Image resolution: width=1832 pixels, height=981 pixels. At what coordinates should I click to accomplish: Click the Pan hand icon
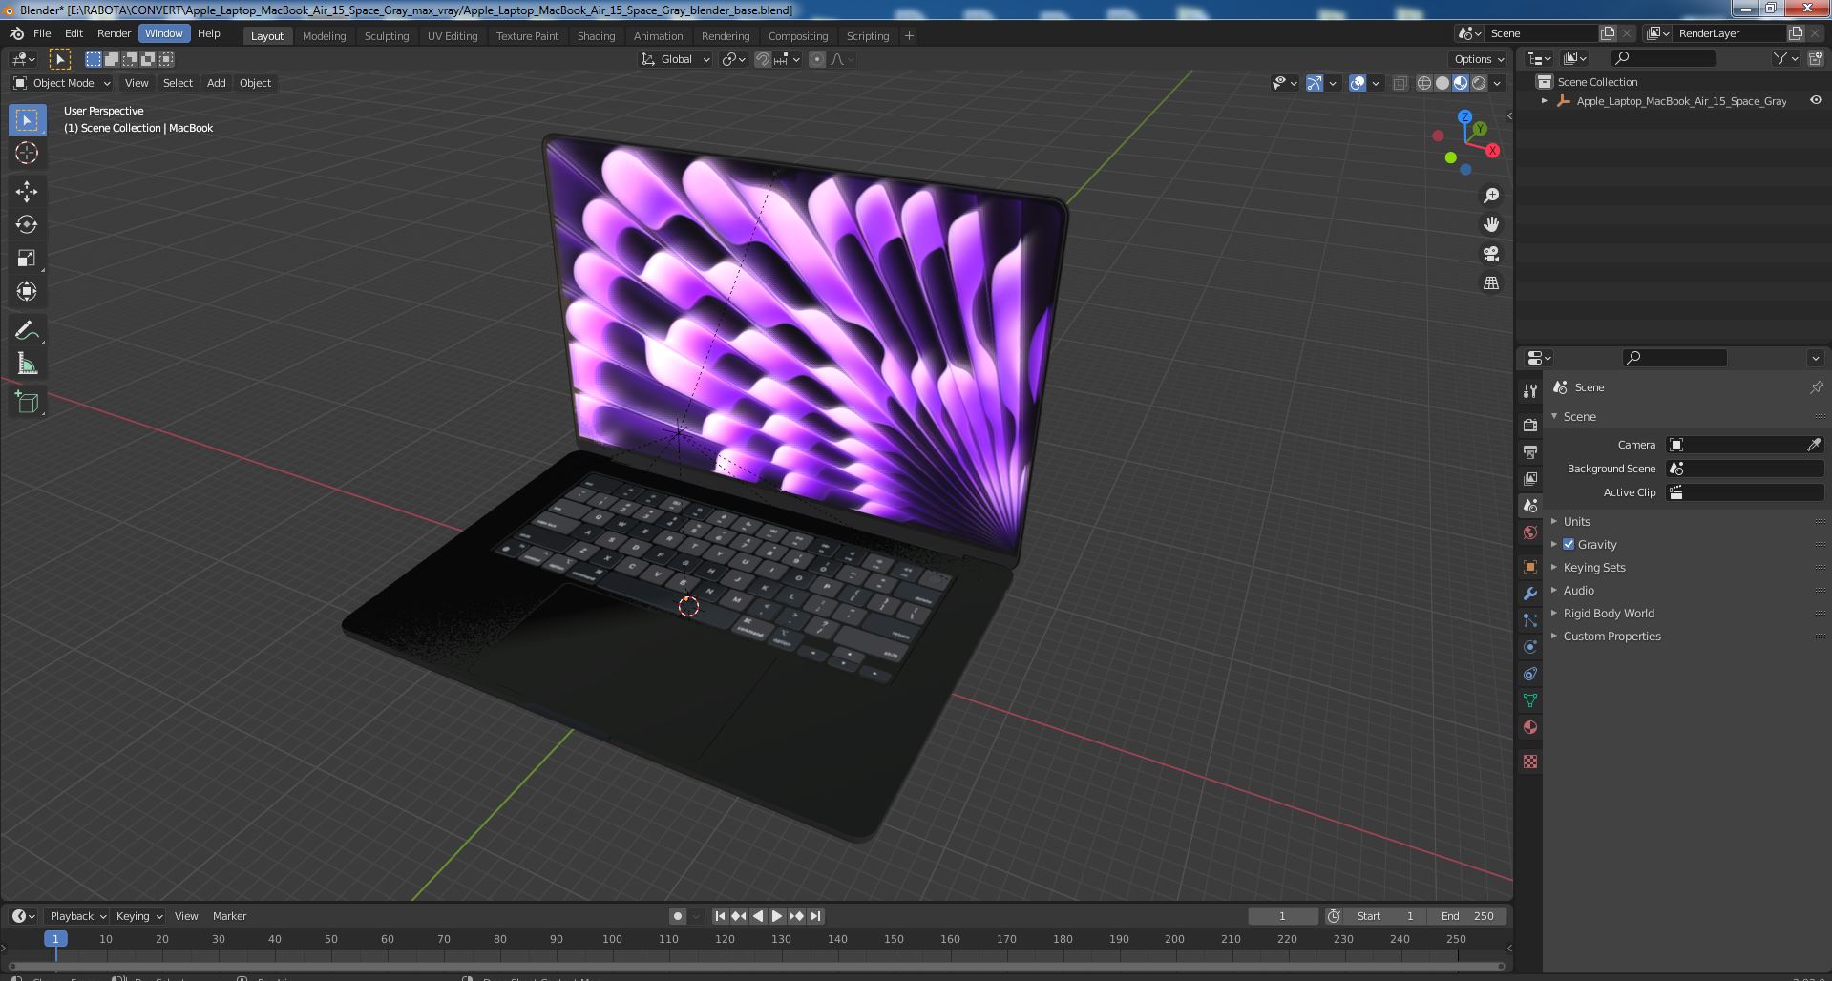[x=1490, y=224]
